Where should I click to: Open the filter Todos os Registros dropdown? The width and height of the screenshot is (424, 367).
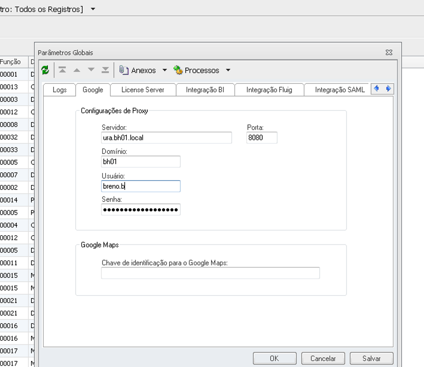[x=93, y=9]
